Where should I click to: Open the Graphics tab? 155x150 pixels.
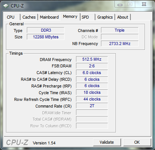tap(105, 17)
